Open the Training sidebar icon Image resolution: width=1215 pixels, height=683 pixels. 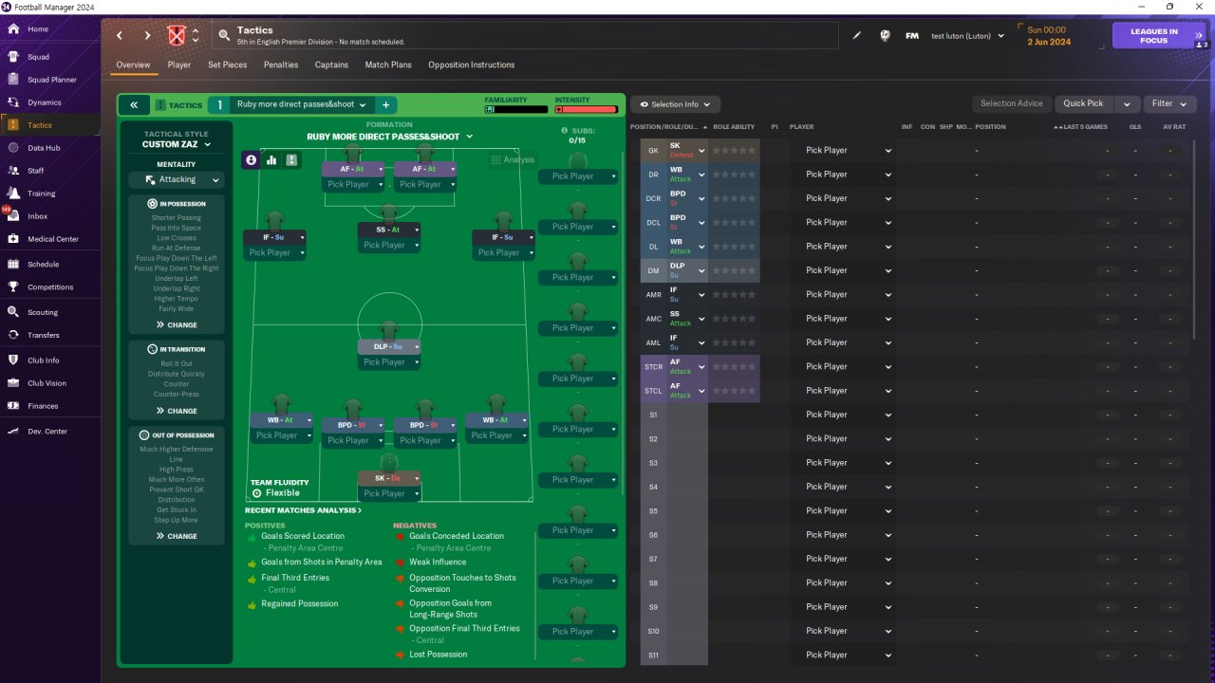(13, 194)
